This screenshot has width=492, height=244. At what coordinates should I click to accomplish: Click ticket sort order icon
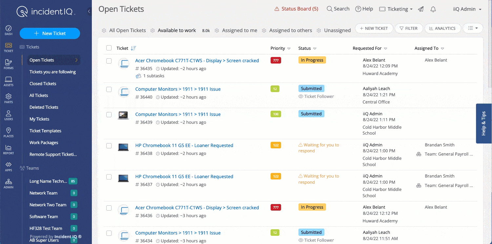point(133,48)
